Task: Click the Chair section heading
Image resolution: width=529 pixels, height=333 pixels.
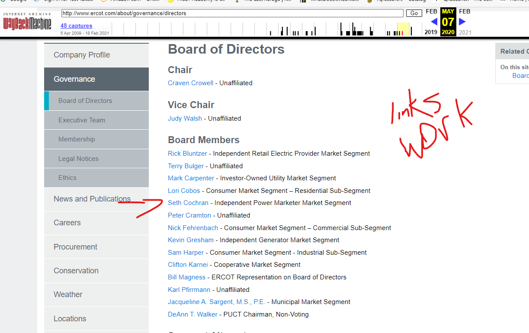Action: point(180,70)
